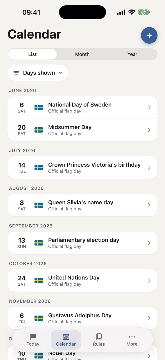The width and height of the screenshot is (165, 360).
Task: Click the flag icon next to United Nations Day
Action: pos(38,280)
